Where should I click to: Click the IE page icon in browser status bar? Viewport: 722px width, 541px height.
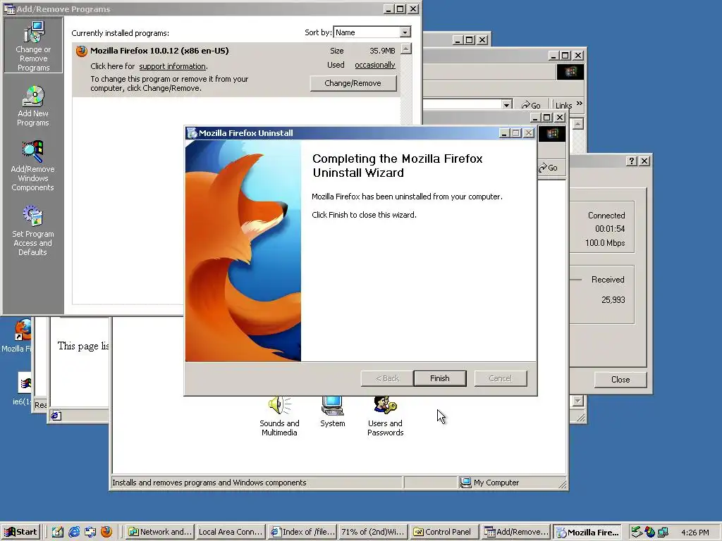[56, 416]
